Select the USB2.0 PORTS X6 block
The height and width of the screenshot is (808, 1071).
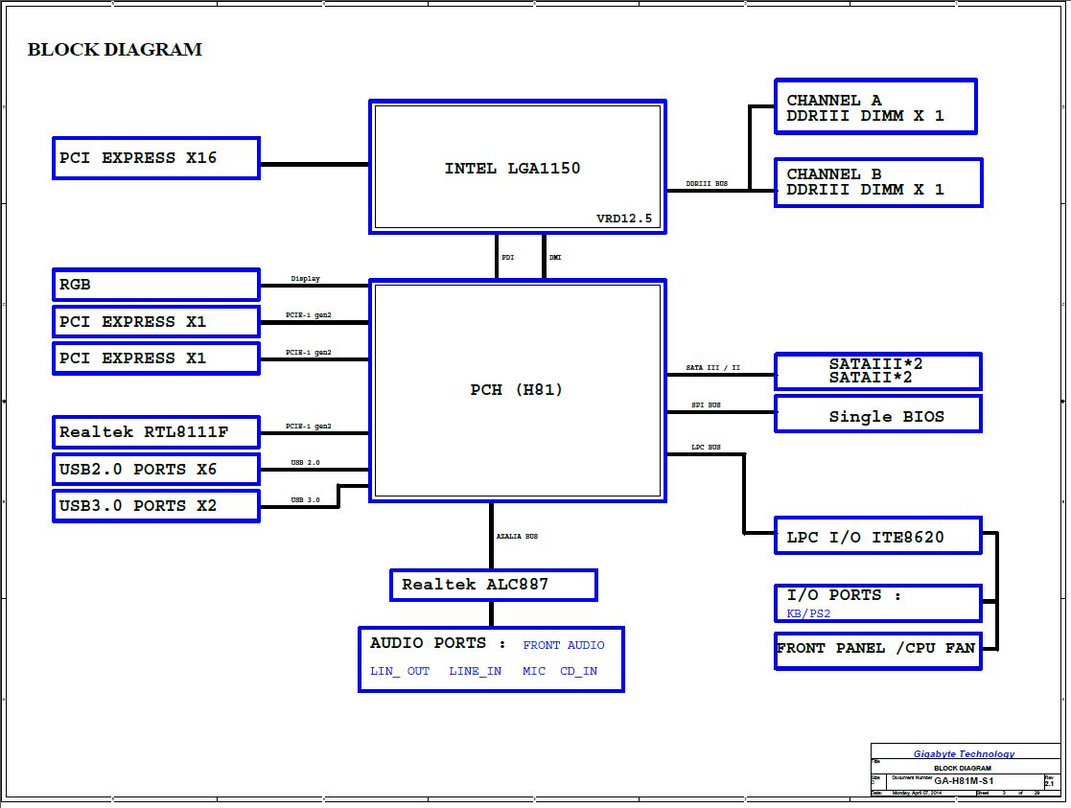(x=155, y=470)
